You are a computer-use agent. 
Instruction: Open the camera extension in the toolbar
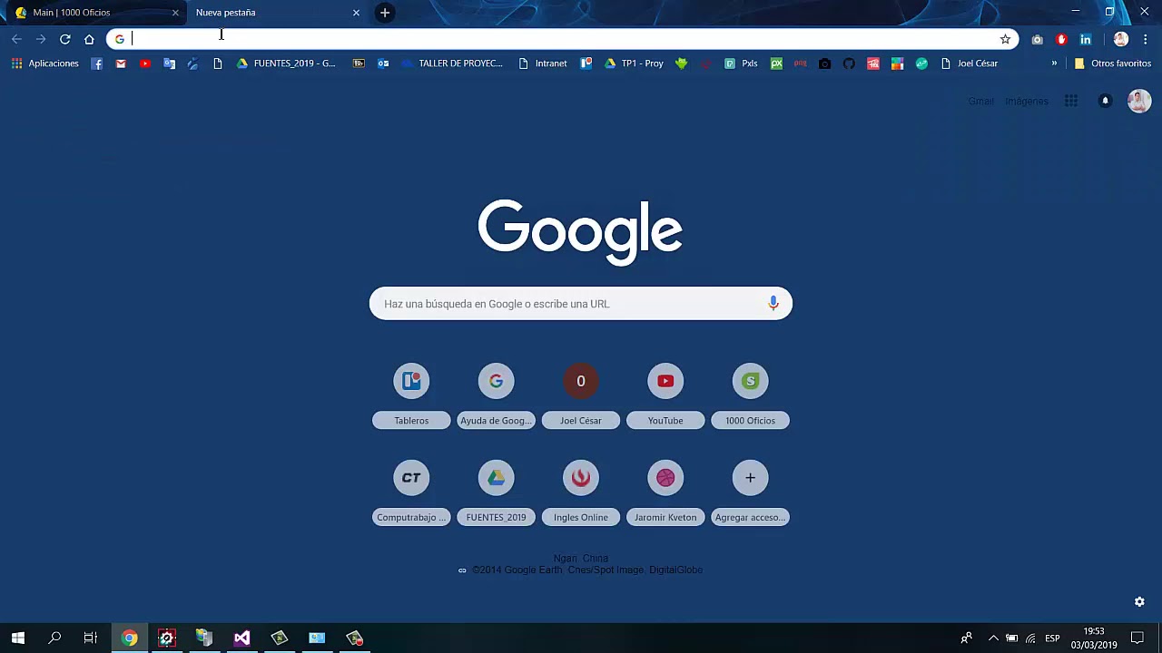click(1038, 39)
